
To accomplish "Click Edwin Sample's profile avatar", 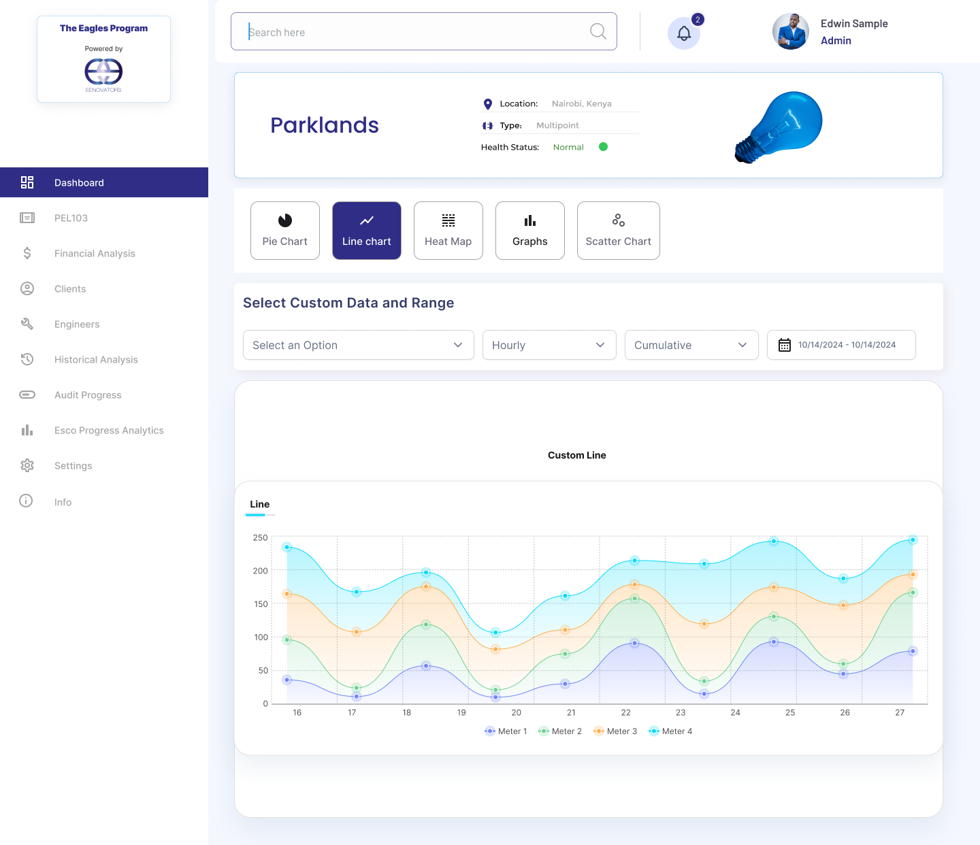I will (x=791, y=31).
